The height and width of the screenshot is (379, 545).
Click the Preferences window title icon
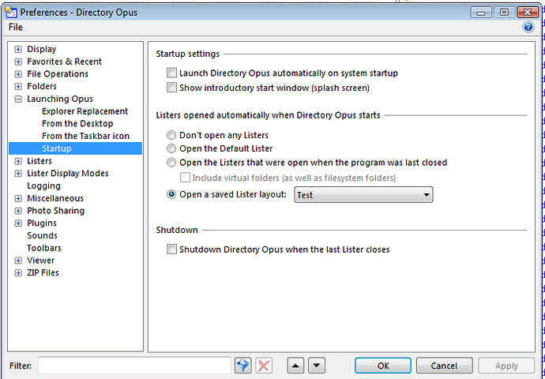tap(11, 12)
